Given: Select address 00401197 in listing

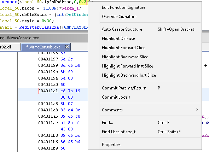Looking at the screenshot, I should (48, 59).
